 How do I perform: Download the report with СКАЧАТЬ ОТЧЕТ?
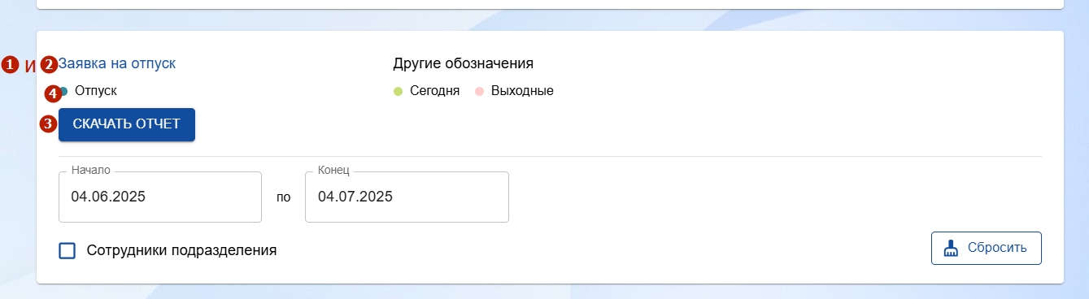pos(127,124)
